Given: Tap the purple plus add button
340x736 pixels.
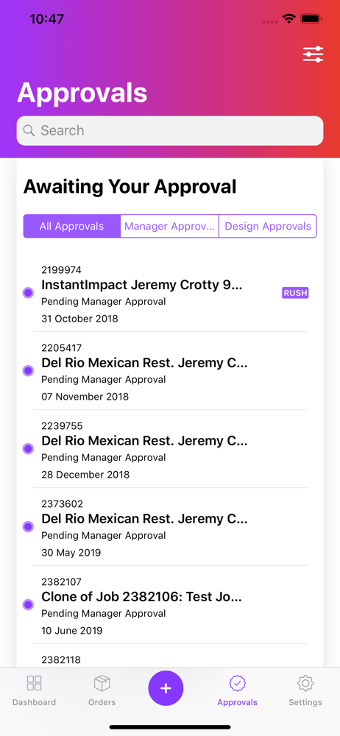Looking at the screenshot, I should coord(166,688).
